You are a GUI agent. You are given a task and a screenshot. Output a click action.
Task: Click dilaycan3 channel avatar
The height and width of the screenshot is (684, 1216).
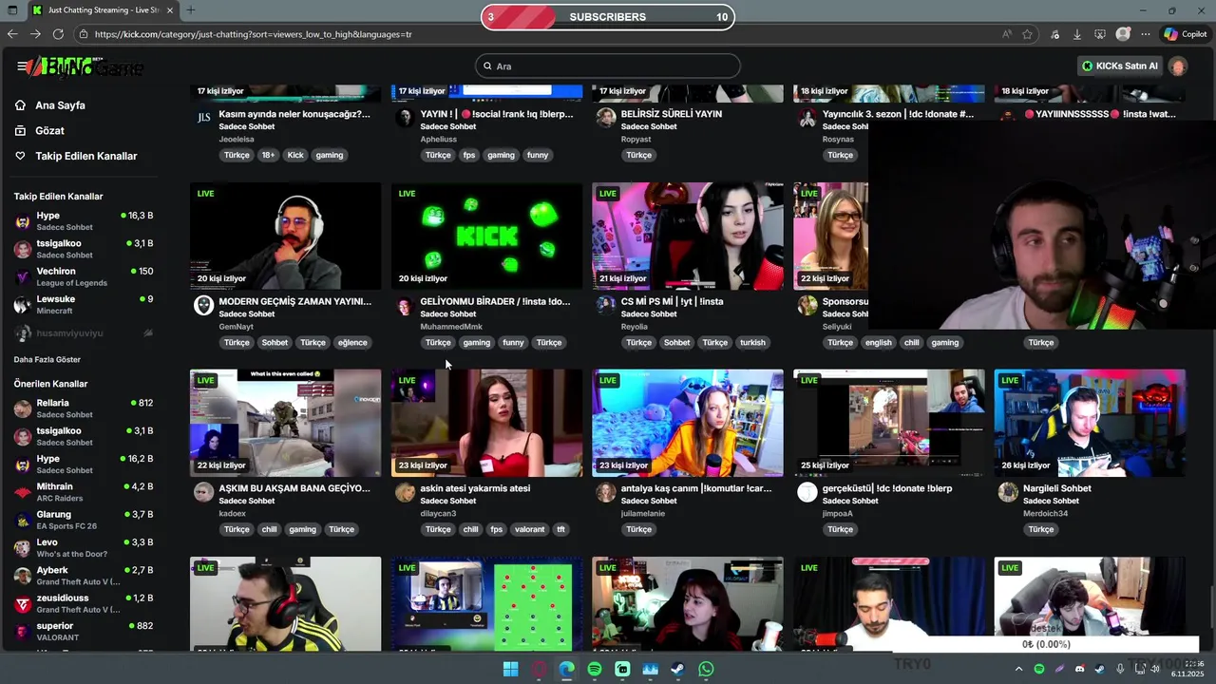coord(405,492)
